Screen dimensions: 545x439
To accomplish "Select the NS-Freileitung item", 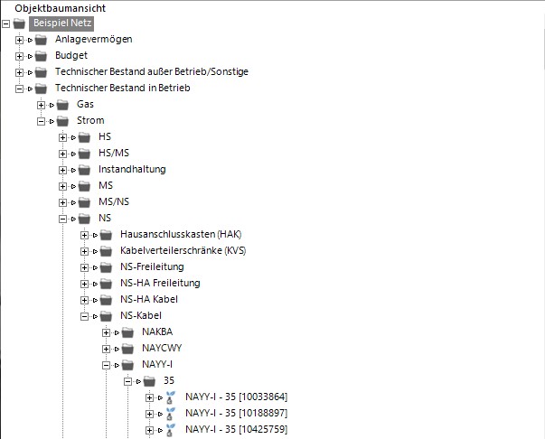I will point(152,266).
